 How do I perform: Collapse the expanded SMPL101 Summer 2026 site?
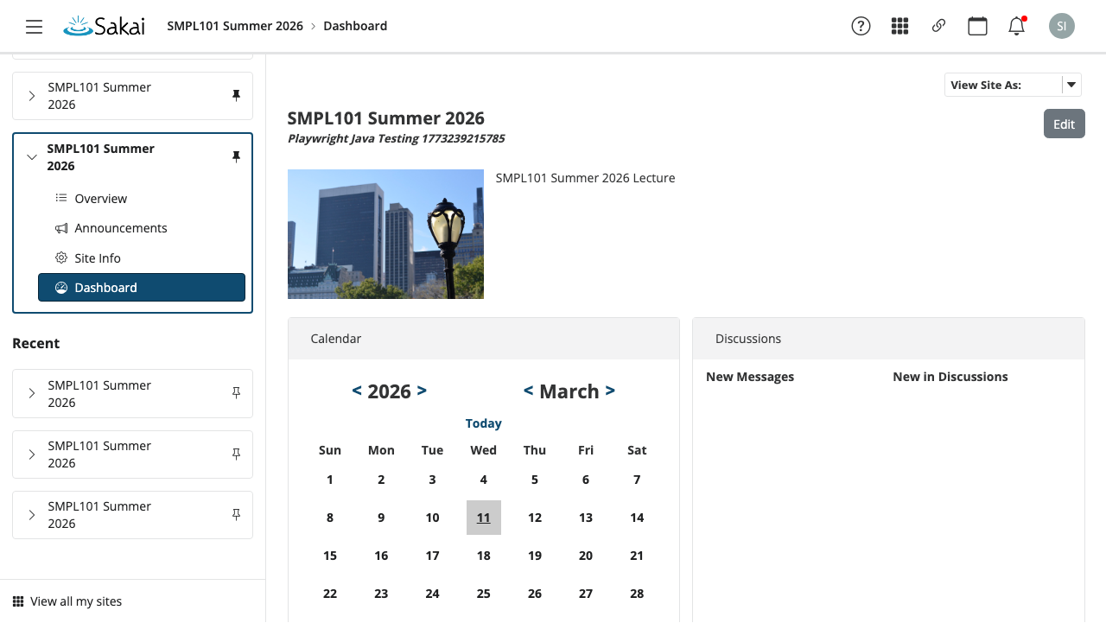(x=32, y=157)
